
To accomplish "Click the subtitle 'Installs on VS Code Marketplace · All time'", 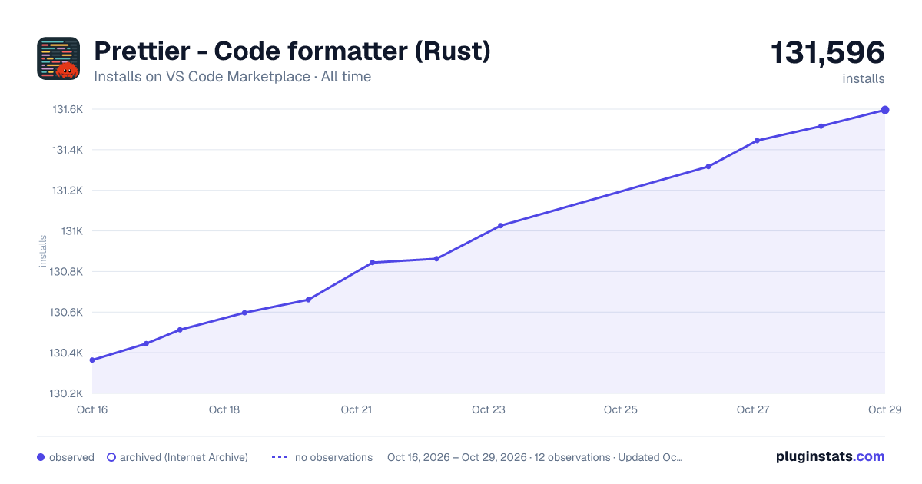I will [232, 77].
